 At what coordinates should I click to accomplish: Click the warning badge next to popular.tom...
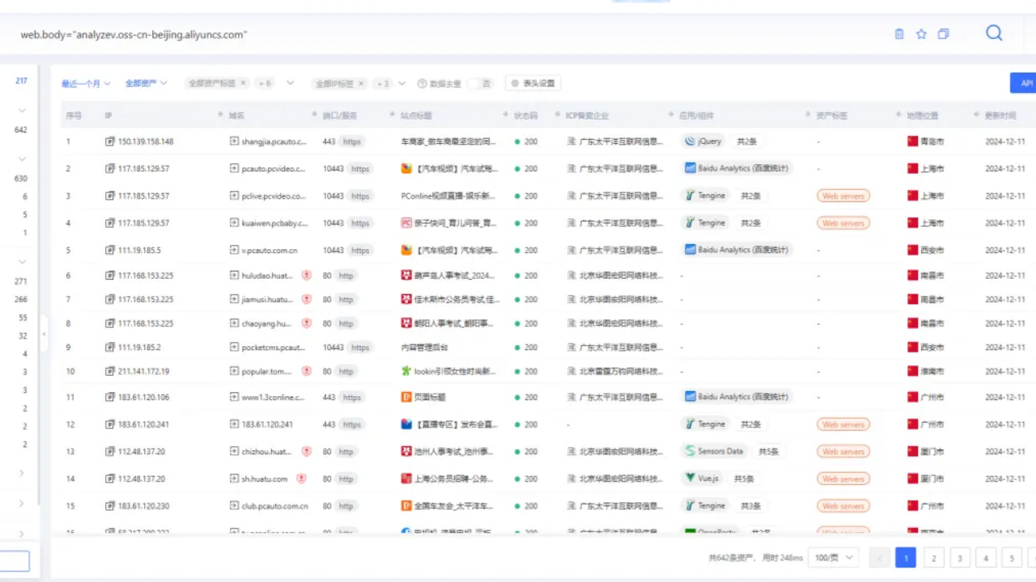307,372
